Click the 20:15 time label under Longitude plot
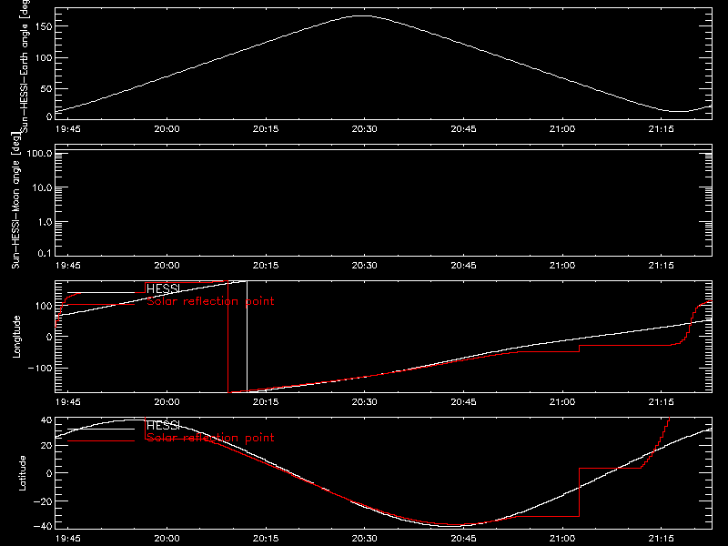This screenshot has height=546, width=728. pos(266,401)
